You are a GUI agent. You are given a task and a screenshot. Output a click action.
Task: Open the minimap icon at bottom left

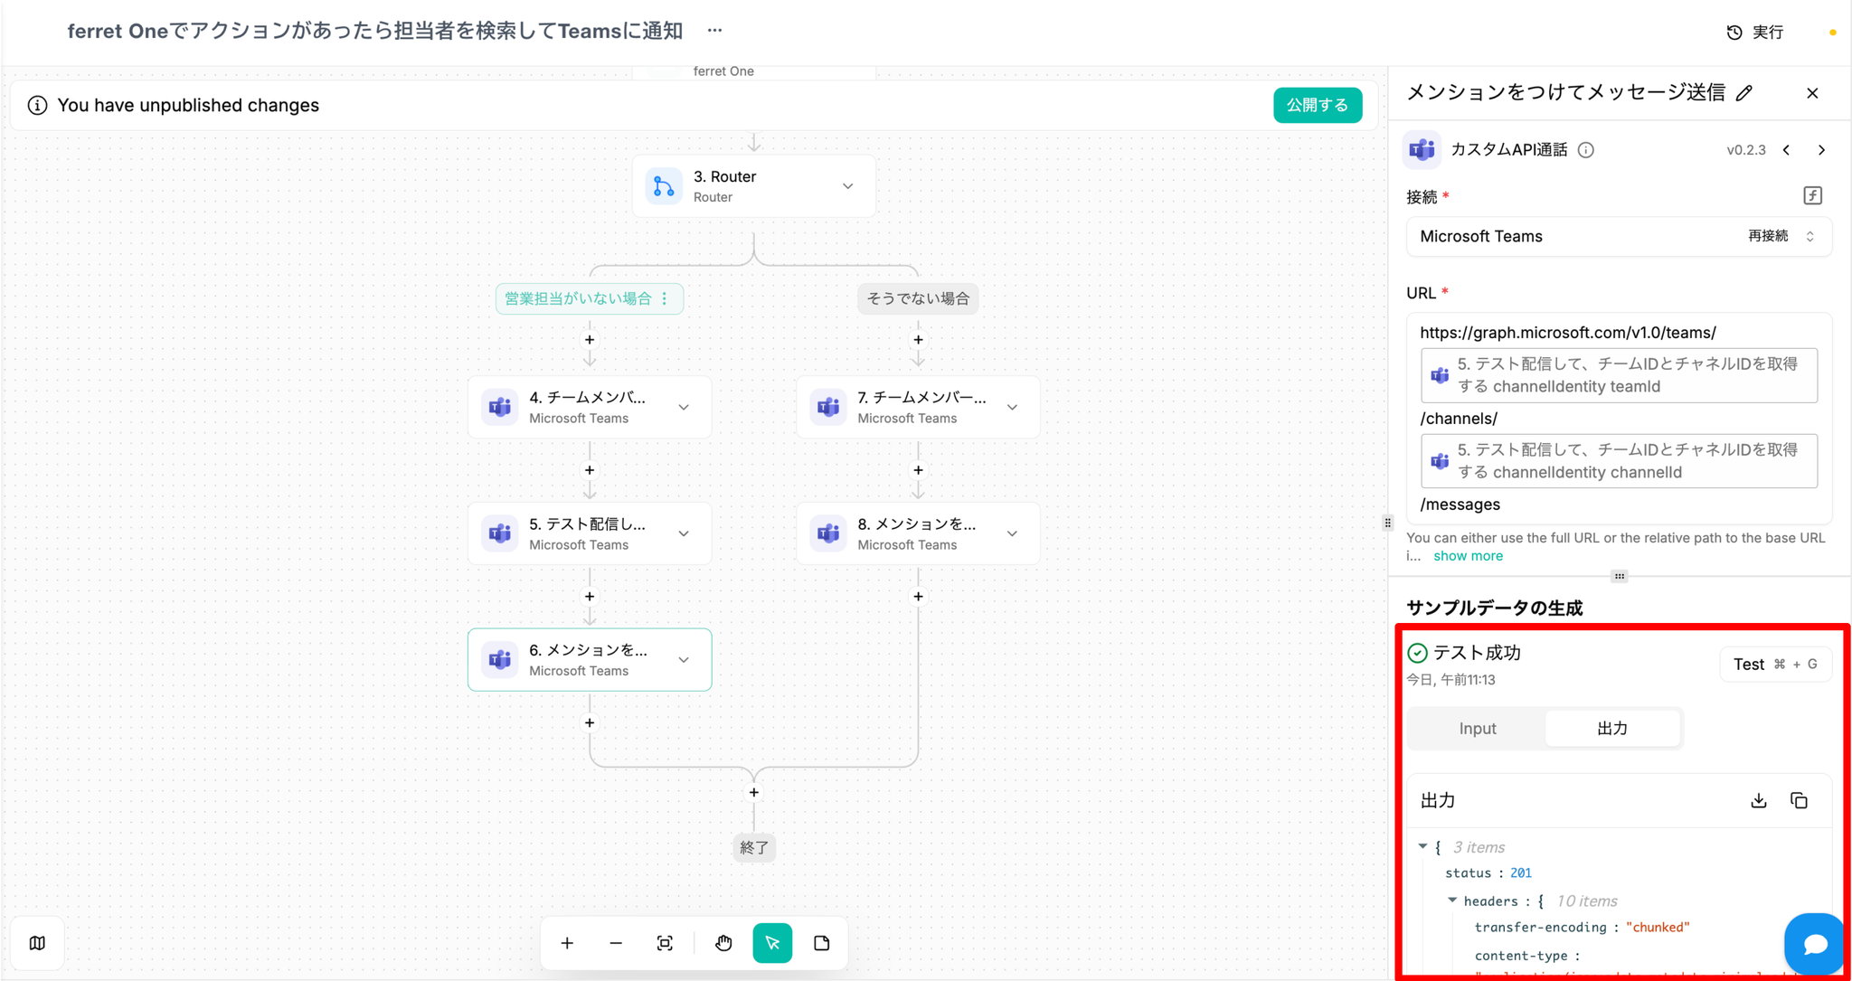[x=37, y=943]
